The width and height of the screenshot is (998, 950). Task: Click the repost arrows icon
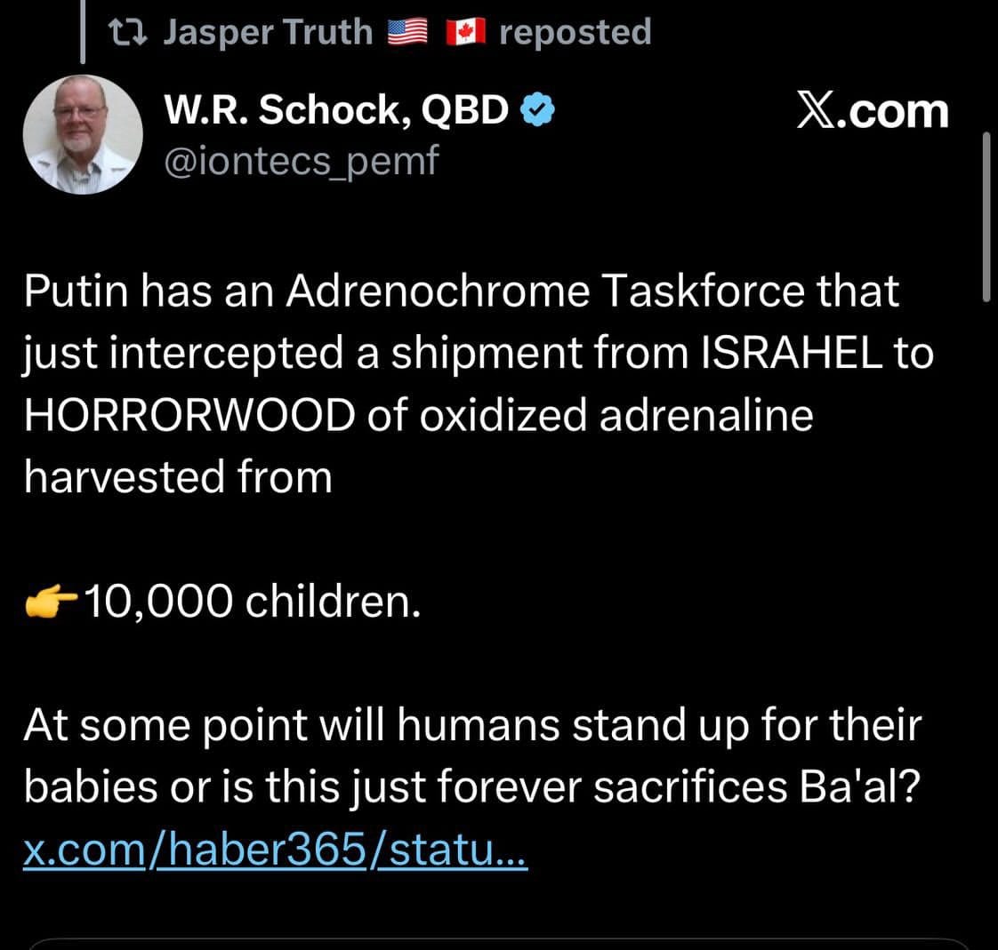point(132,33)
